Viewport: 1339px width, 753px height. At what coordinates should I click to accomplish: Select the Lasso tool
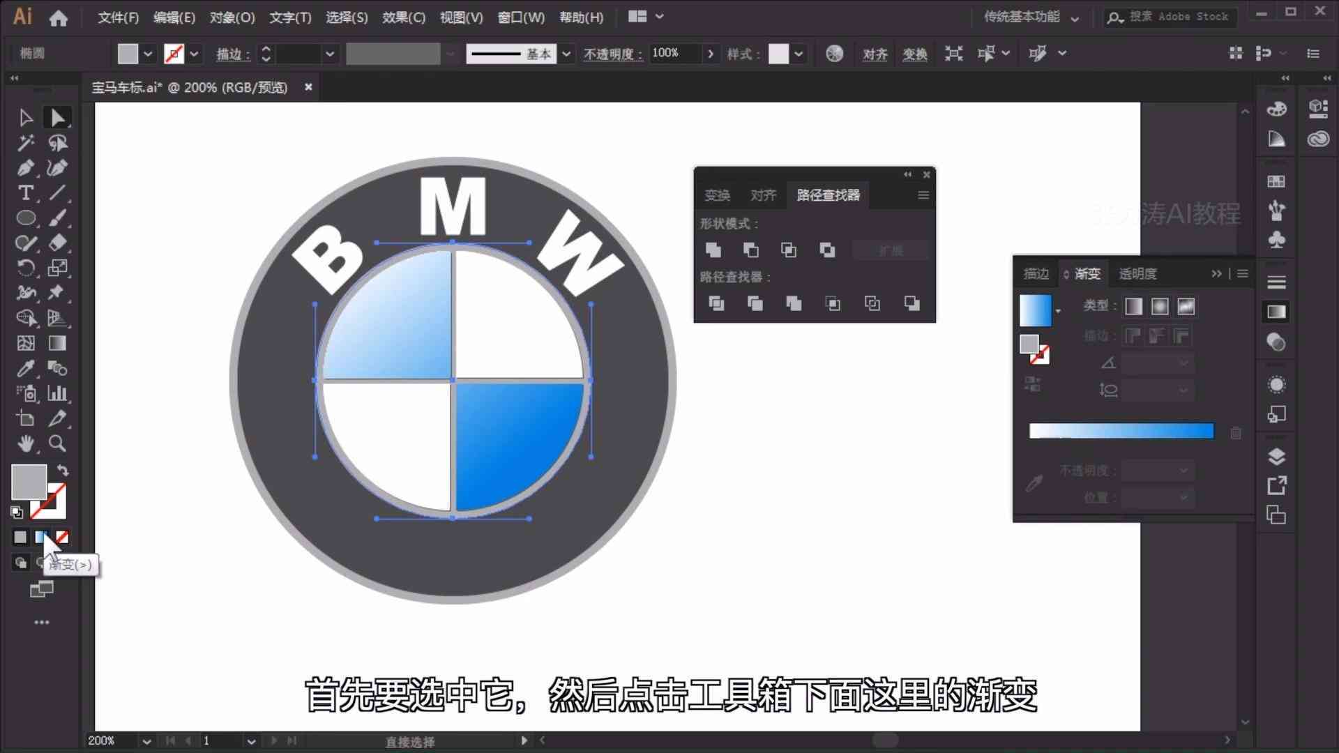[x=57, y=143]
